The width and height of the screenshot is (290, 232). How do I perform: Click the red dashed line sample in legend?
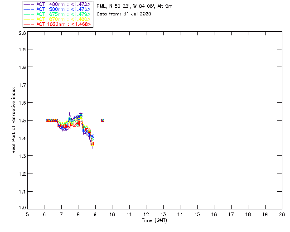pos(29,24)
